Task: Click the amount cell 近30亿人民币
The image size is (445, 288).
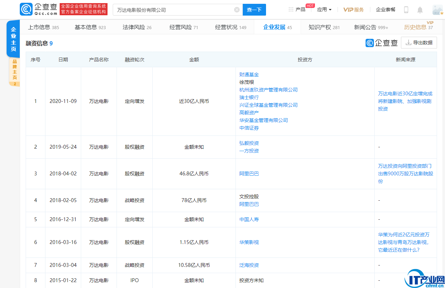Action: [x=194, y=101]
